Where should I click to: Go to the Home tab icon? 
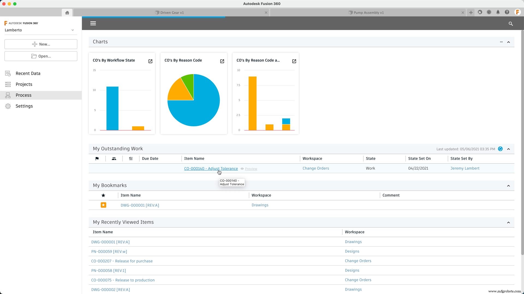coord(67,13)
